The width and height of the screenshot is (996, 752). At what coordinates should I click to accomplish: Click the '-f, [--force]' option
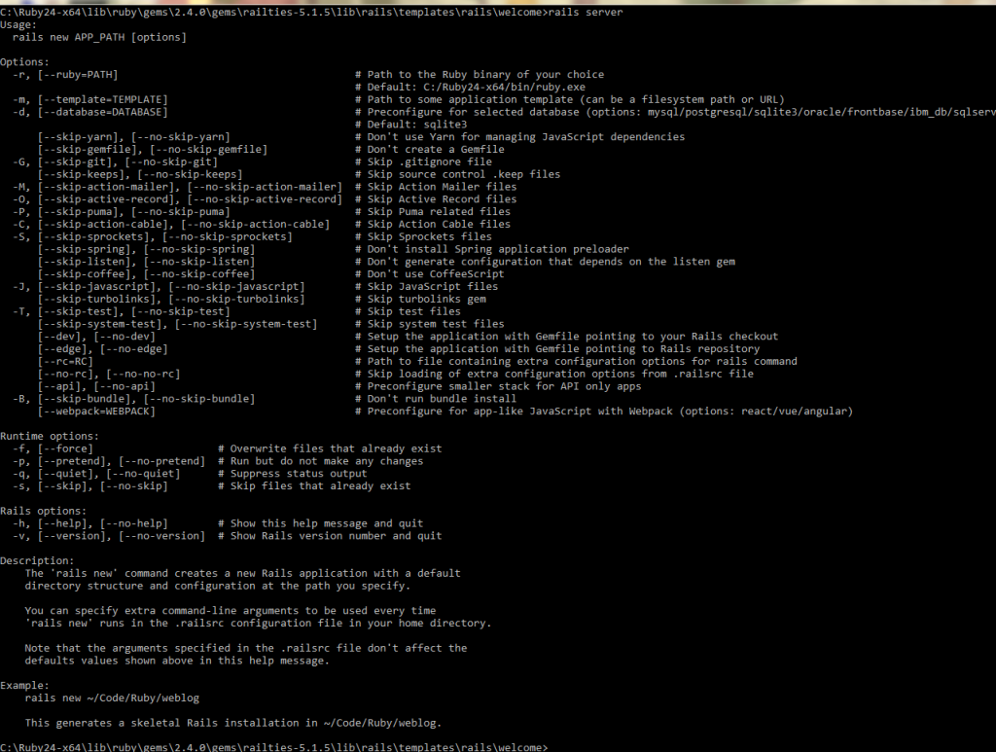click(x=53, y=448)
